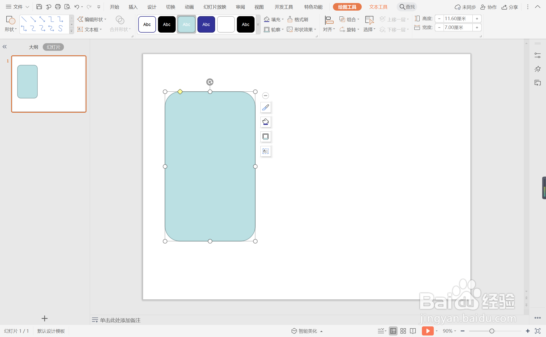Apply the dark blue Abc shape style
The image size is (546, 337).
click(x=206, y=24)
